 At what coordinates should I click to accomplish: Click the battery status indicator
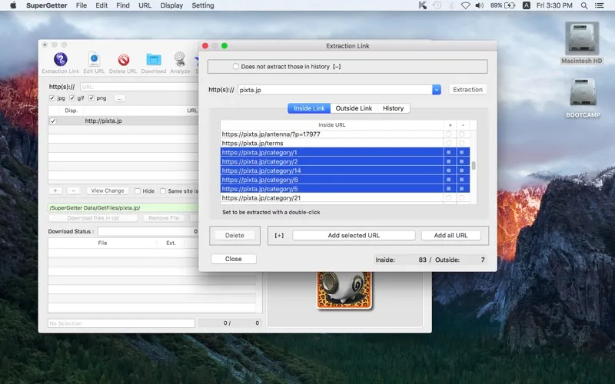[x=503, y=5]
